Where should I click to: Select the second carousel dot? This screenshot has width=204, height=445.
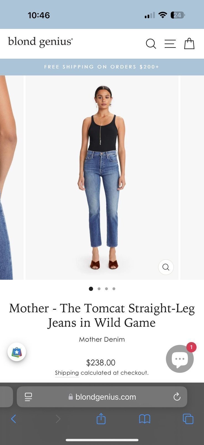click(99, 289)
